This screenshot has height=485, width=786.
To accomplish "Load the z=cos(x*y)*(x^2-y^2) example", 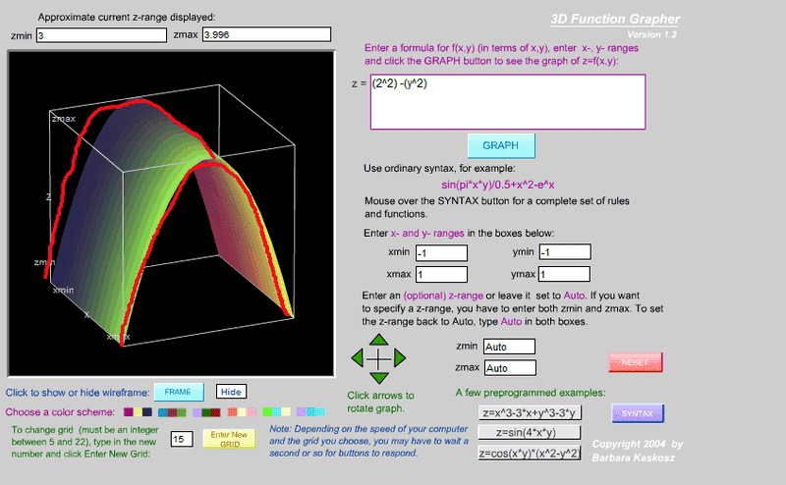I will [x=530, y=453].
